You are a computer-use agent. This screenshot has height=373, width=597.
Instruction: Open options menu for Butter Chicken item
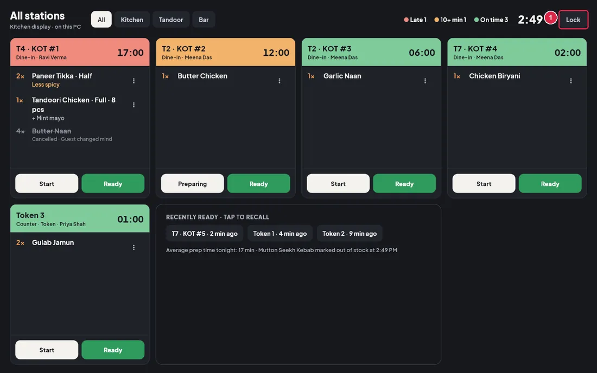pos(280,81)
